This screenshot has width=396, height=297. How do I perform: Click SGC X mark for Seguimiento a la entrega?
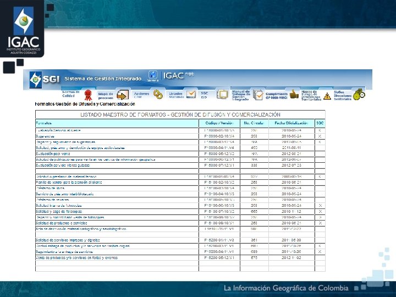pyautogui.click(x=320, y=252)
